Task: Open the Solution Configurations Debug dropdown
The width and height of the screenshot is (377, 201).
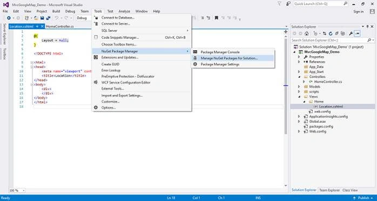Action: tap(83, 18)
